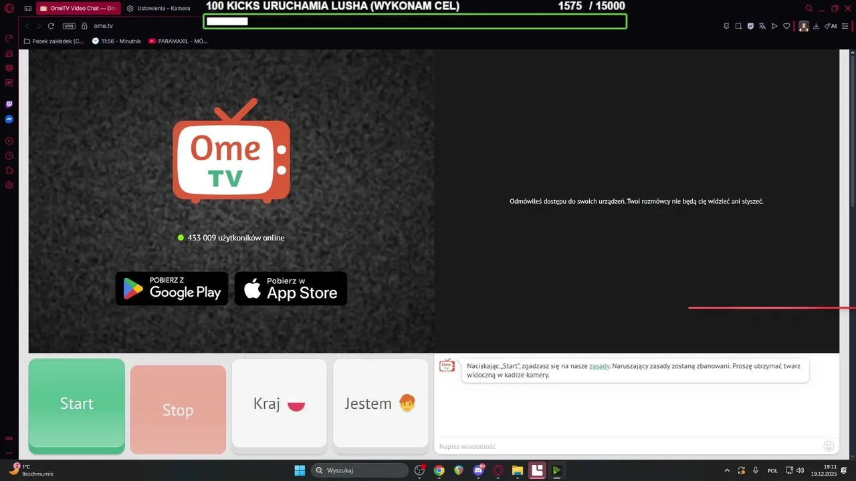Open Google Chrome from the taskbar
The image size is (856, 481).
pos(439,470)
